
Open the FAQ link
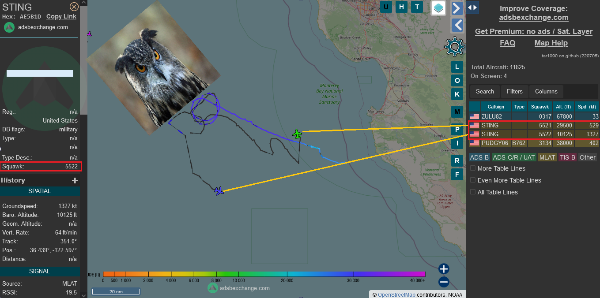click(x=507, y=43)
